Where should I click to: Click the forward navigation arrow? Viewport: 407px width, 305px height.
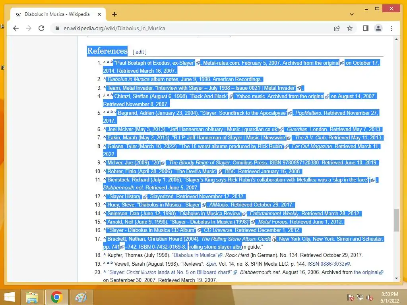tap(29, 28)
